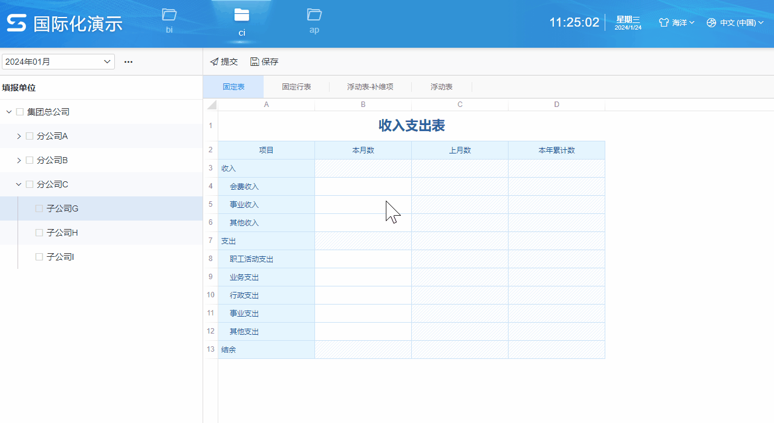
Task: Expand the 分公司B tree node
Action: click(19, 160)
